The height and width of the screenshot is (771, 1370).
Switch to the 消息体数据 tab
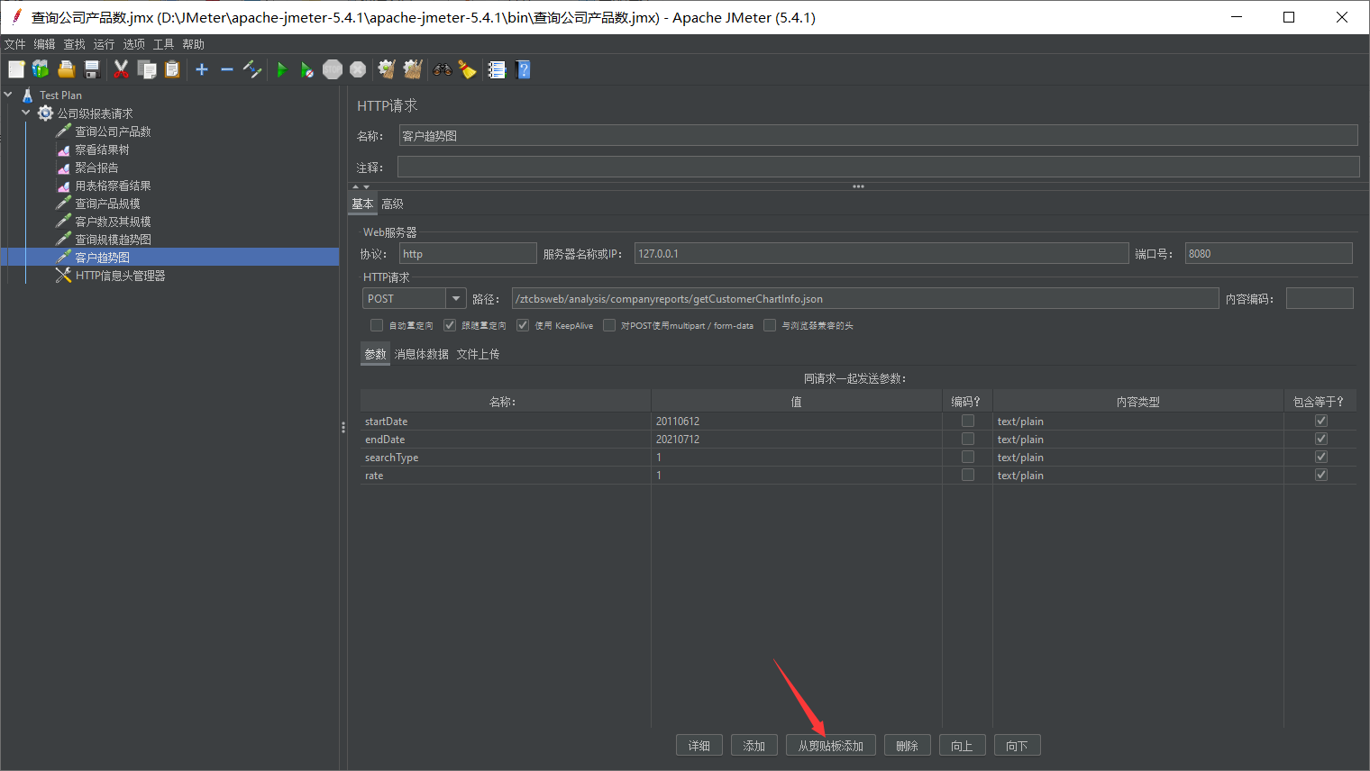click(421, 354)
